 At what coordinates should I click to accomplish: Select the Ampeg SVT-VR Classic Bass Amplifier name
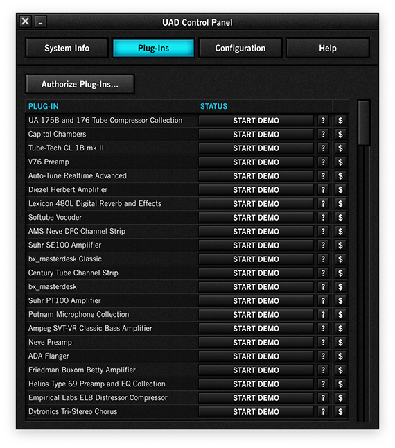(90, 328)
